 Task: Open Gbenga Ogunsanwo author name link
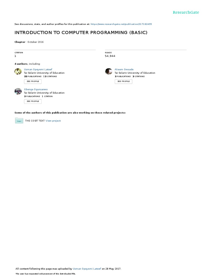pyautogui.click(x=36, y=89)
